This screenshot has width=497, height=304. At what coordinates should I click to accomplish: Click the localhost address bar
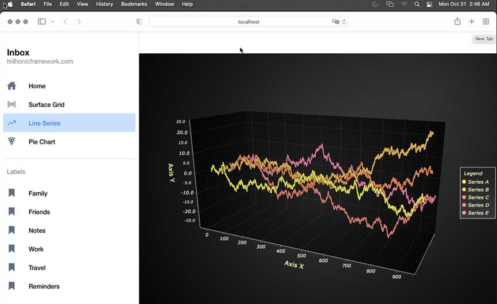pos(248,22)
